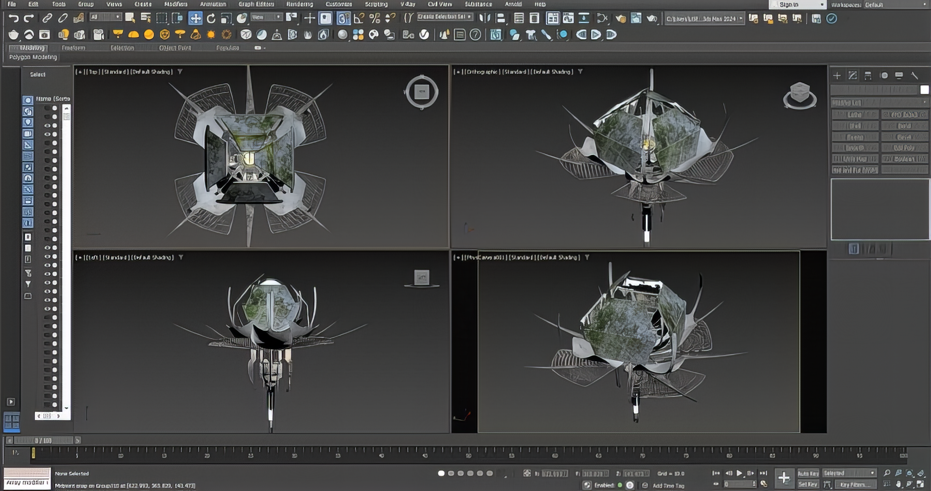931x491 pixels.
Task: Toggle the Enabled green status indicator
Action: point(620,485)
